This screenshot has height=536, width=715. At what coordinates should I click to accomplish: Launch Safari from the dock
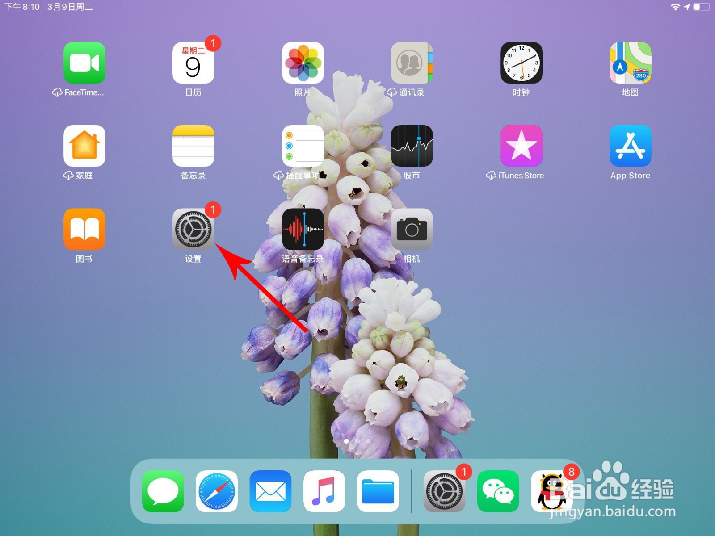217,491
